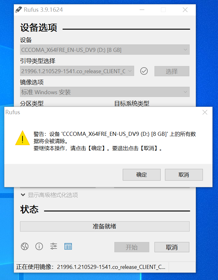Click the yellow warning triangle icon
The image size is (218, 280).
pyautogui.click(x=23, y=138)
